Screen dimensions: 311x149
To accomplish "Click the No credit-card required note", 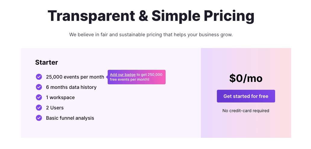I will coord(246,111).
